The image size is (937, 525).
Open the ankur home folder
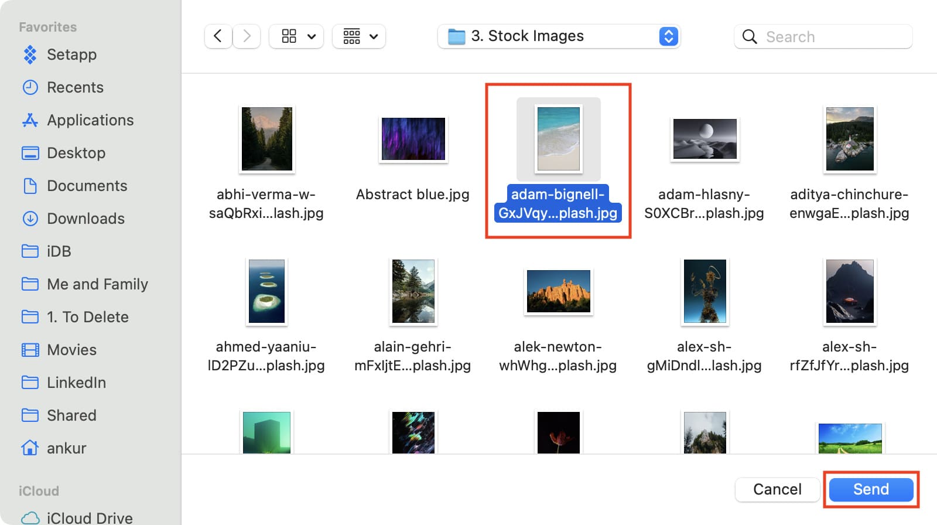coord(66,448)
